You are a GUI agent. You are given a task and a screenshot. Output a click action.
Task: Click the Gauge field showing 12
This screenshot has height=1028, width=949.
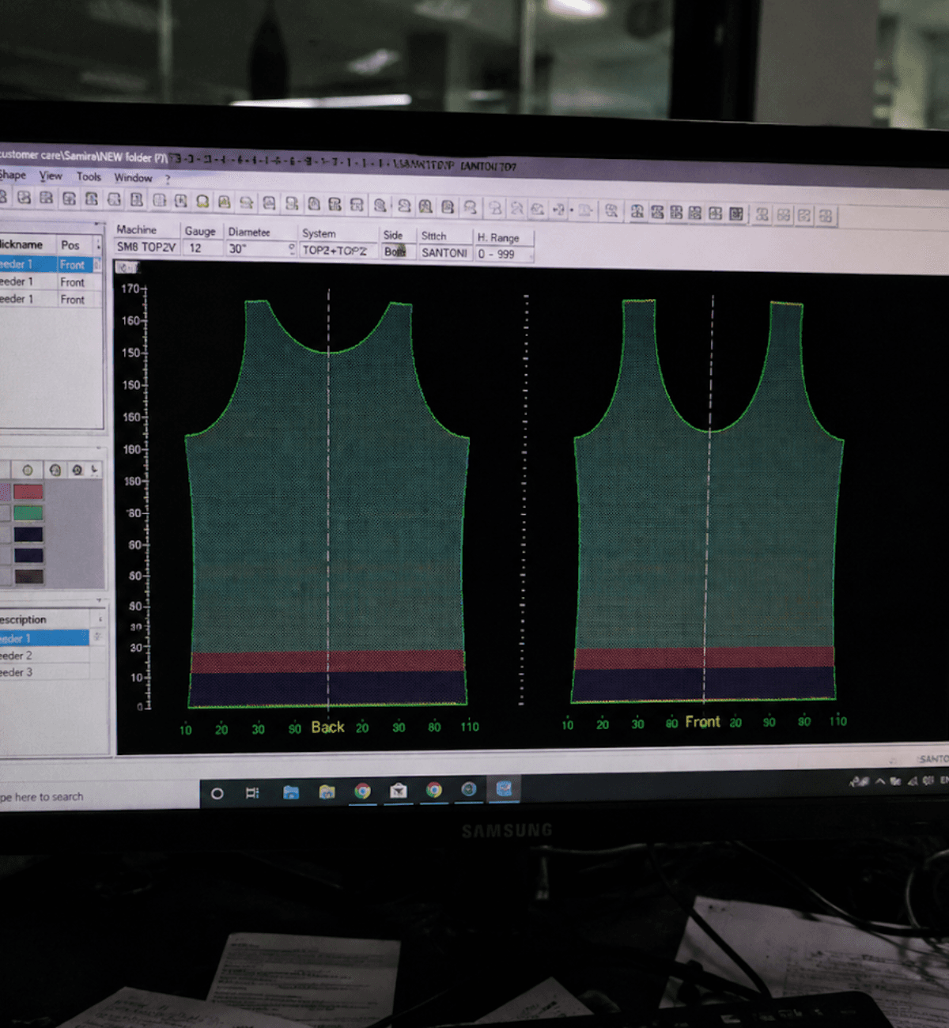click(202, 248)
